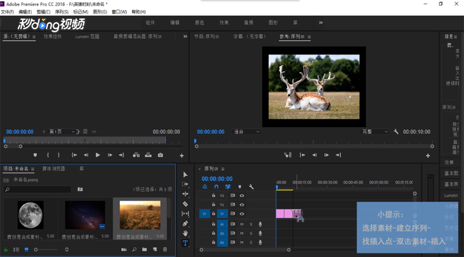Select the Track Select Forward tool
Viewport: 464px width, 257px height.
pyautogui.click(x=185, y=184)
